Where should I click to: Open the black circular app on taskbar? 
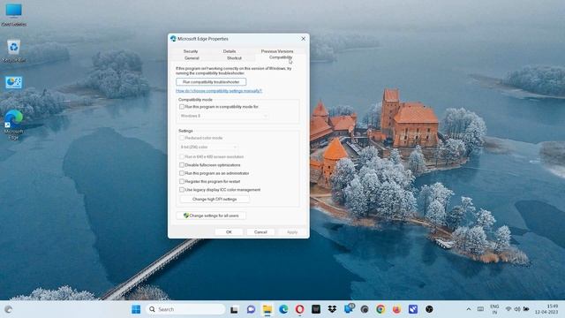[x=429, y=309]
